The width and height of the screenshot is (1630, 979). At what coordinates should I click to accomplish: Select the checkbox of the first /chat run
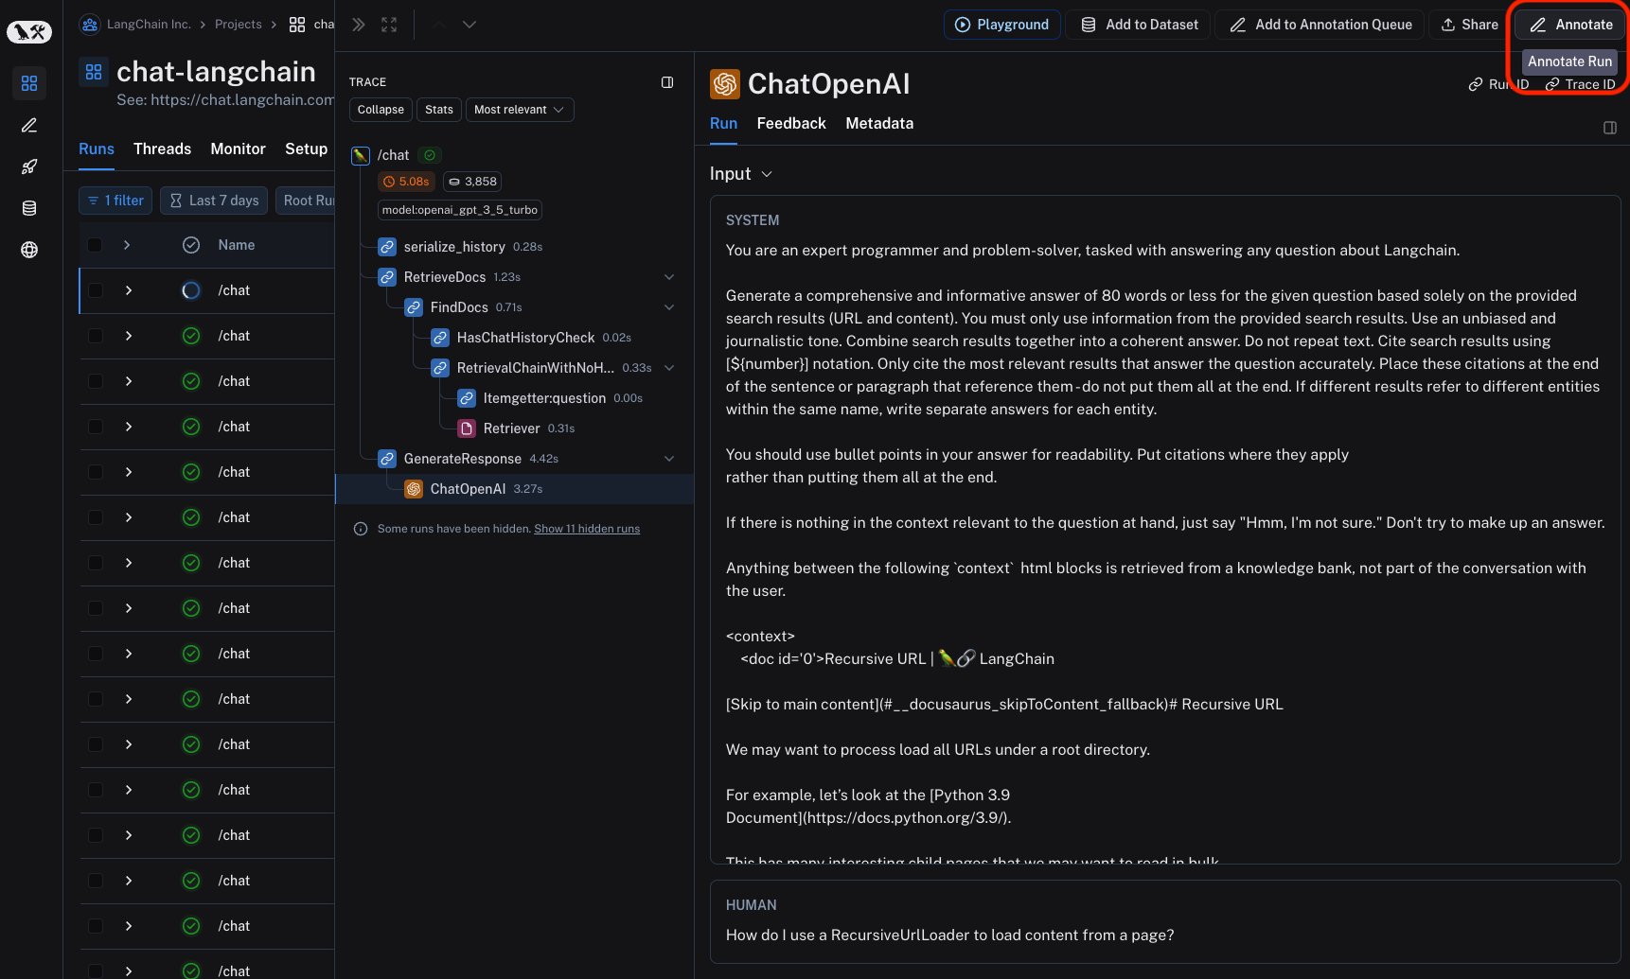(96, 290)
